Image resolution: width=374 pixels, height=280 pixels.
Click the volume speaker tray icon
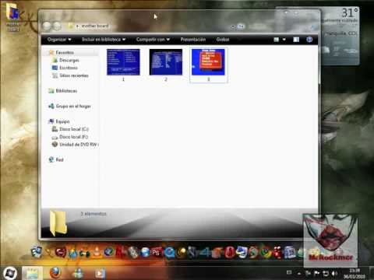click(334, 273)
